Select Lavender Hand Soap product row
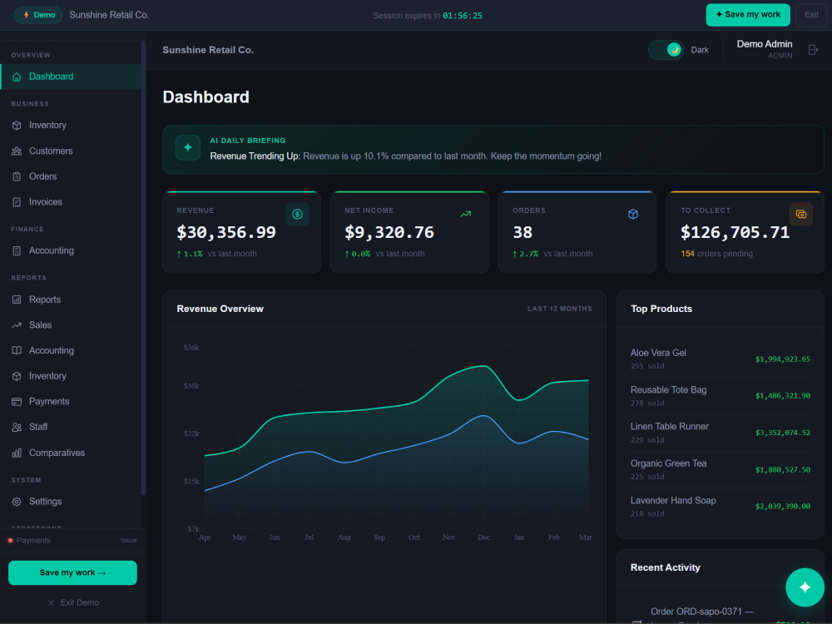Image resolution: width=832 pixels, height=624 pixels. pos(720,507)
